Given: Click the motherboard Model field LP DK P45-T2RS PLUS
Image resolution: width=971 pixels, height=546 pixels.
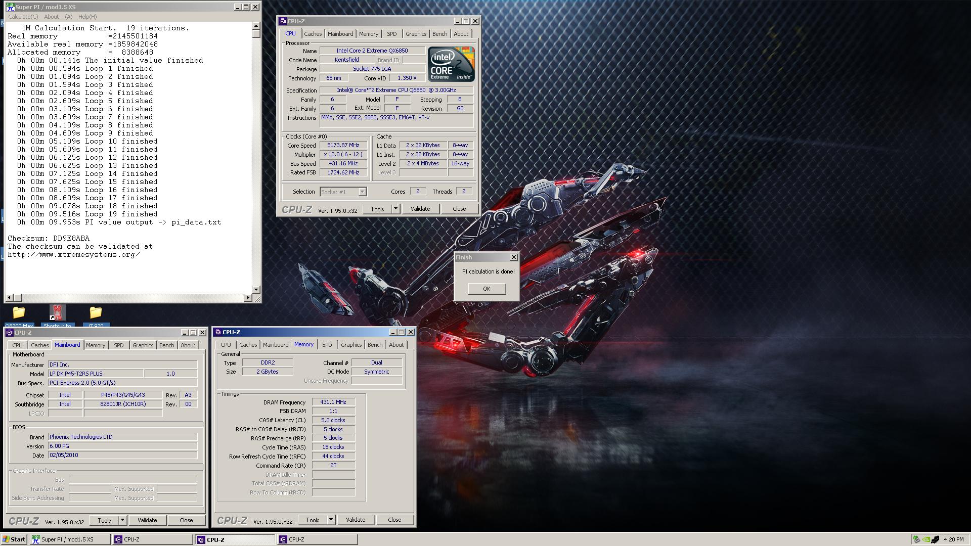Looking at the screenshot, I should click(x=95, y=374).
